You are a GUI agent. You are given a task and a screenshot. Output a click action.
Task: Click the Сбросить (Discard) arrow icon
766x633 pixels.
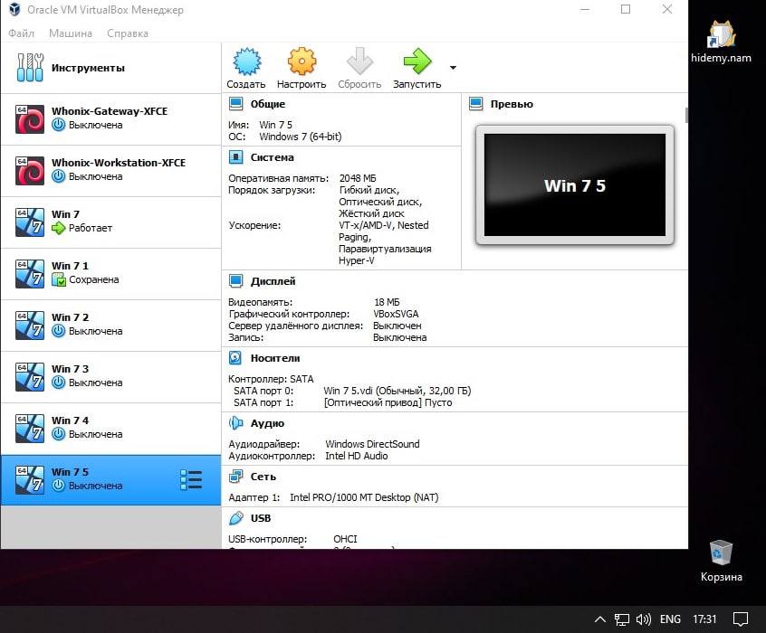pyautogui.click(x=359, y=61)
